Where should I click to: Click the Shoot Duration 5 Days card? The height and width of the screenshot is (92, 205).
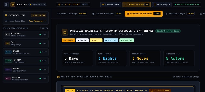click(77, 58)
